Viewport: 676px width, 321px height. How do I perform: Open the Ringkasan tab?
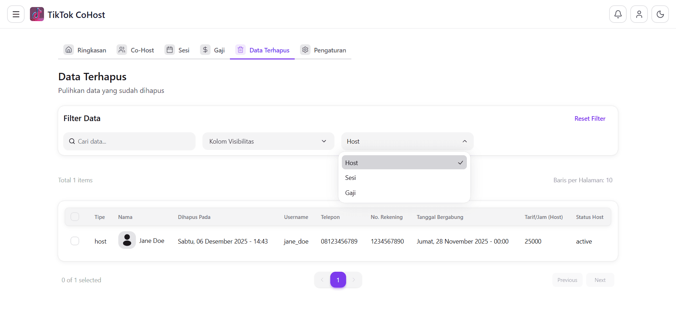click(92, 50)
